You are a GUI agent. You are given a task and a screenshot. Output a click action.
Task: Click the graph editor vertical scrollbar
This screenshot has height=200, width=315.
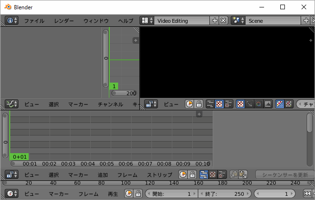pyautogui.click(x=106, y=58)
